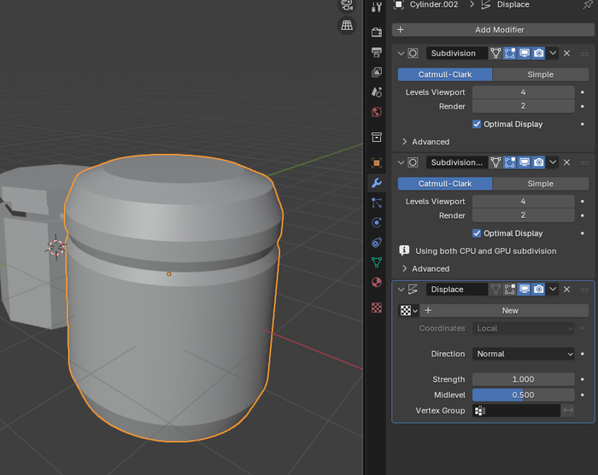Image resolution: width=598 pixels, height=475 pixels.
Task: Open the Texture properties tab (checkerboard icon)
Action: (x=377, y=308)
